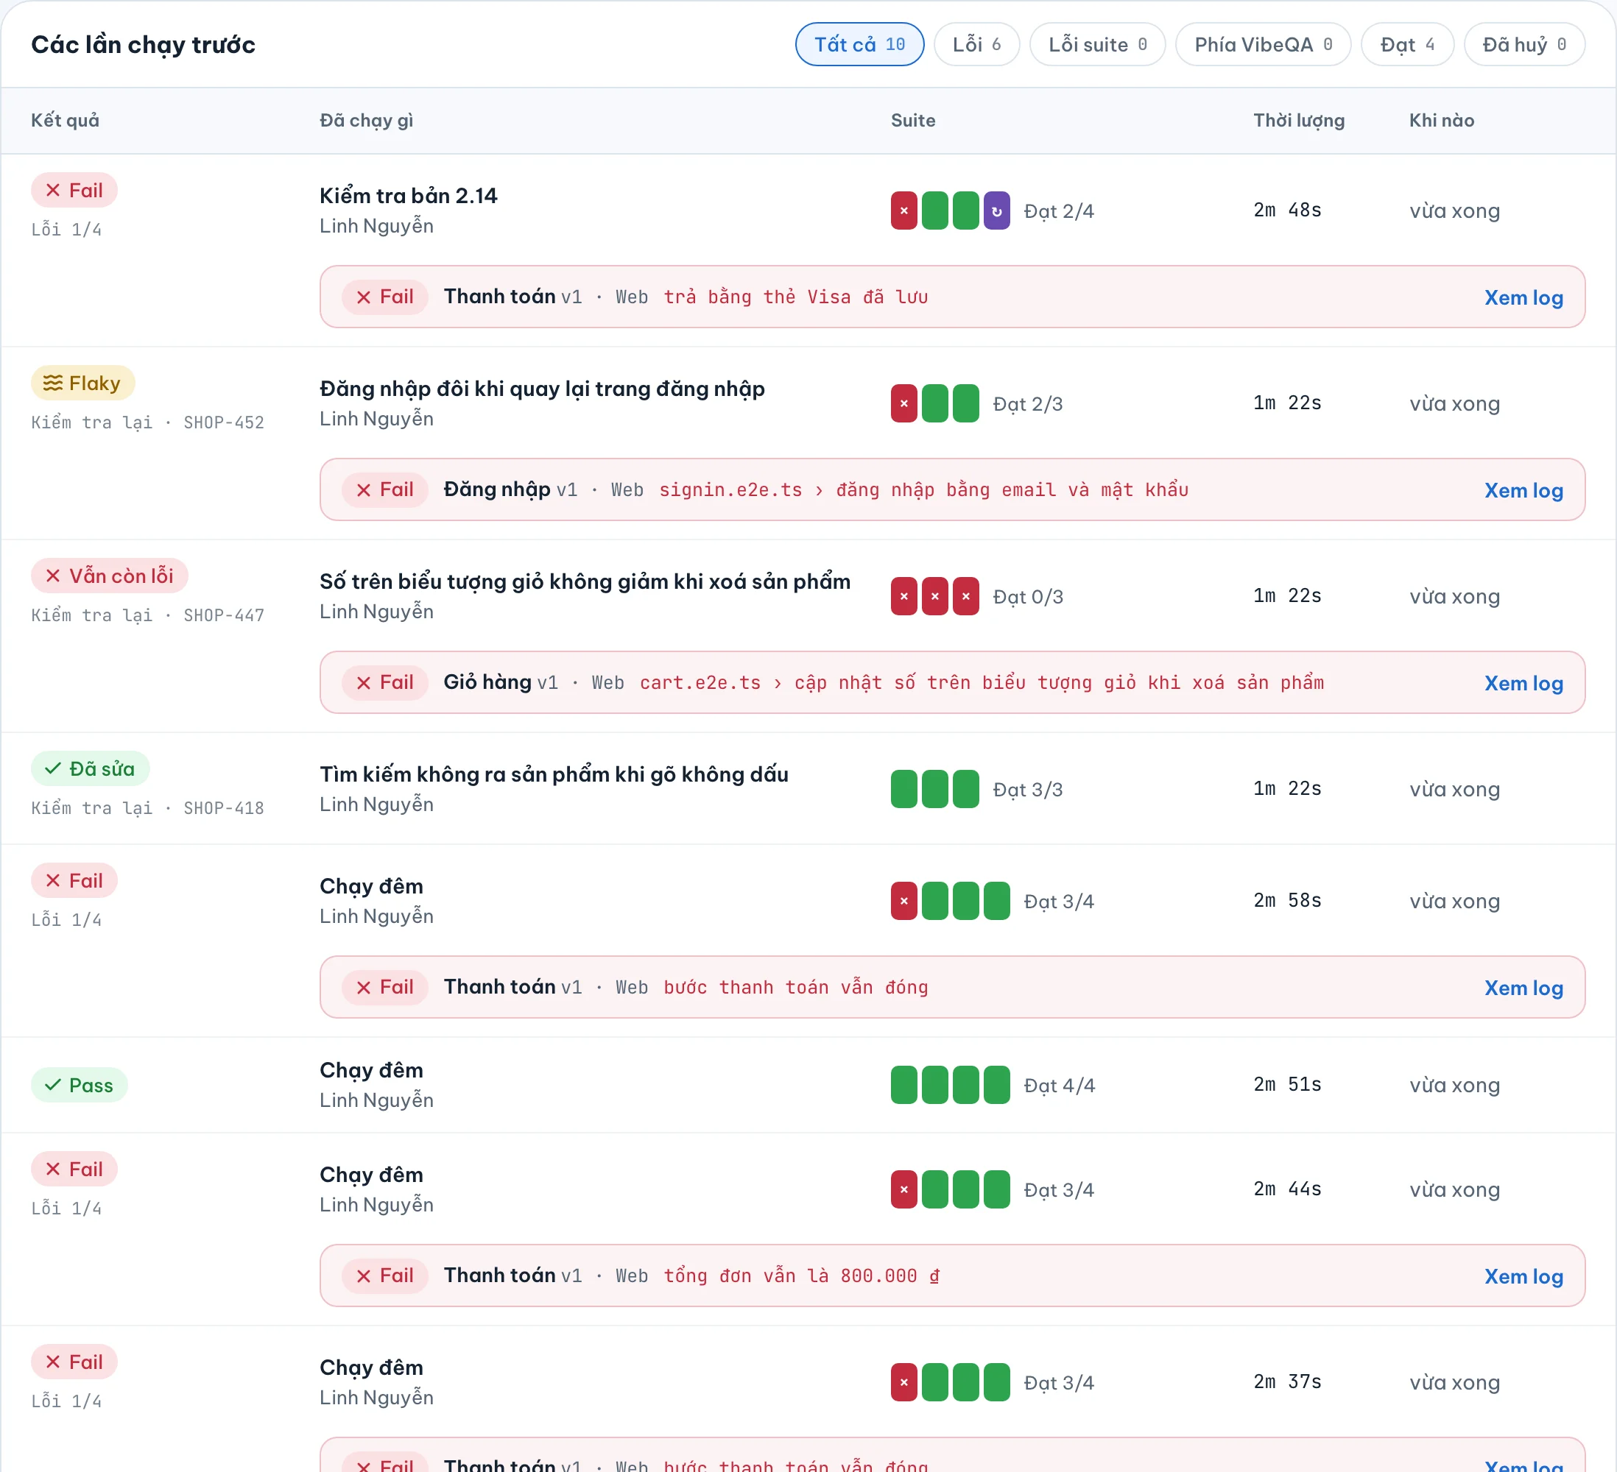Click the 'Đã sửa' status badge

tap(91, 769)
